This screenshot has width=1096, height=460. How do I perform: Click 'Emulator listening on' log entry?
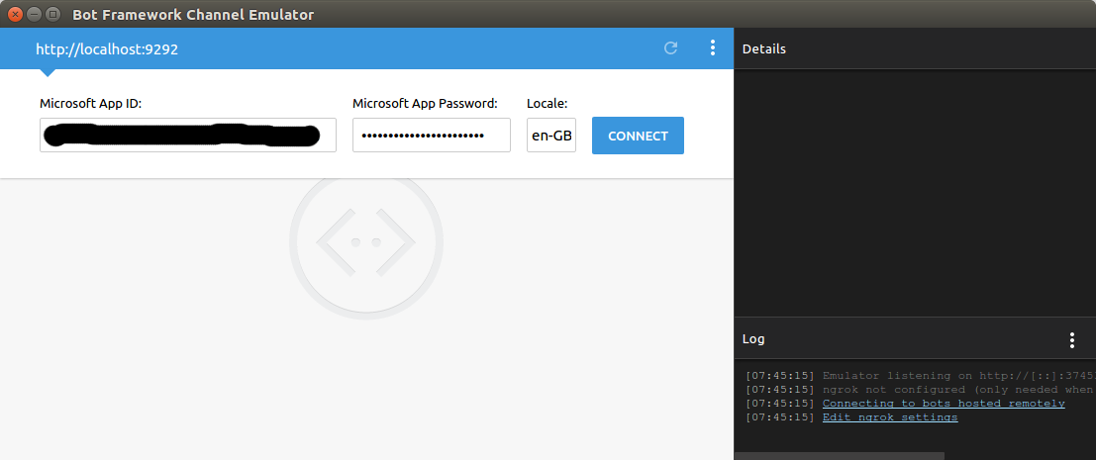pyautogui.click(x=921, y=376)
